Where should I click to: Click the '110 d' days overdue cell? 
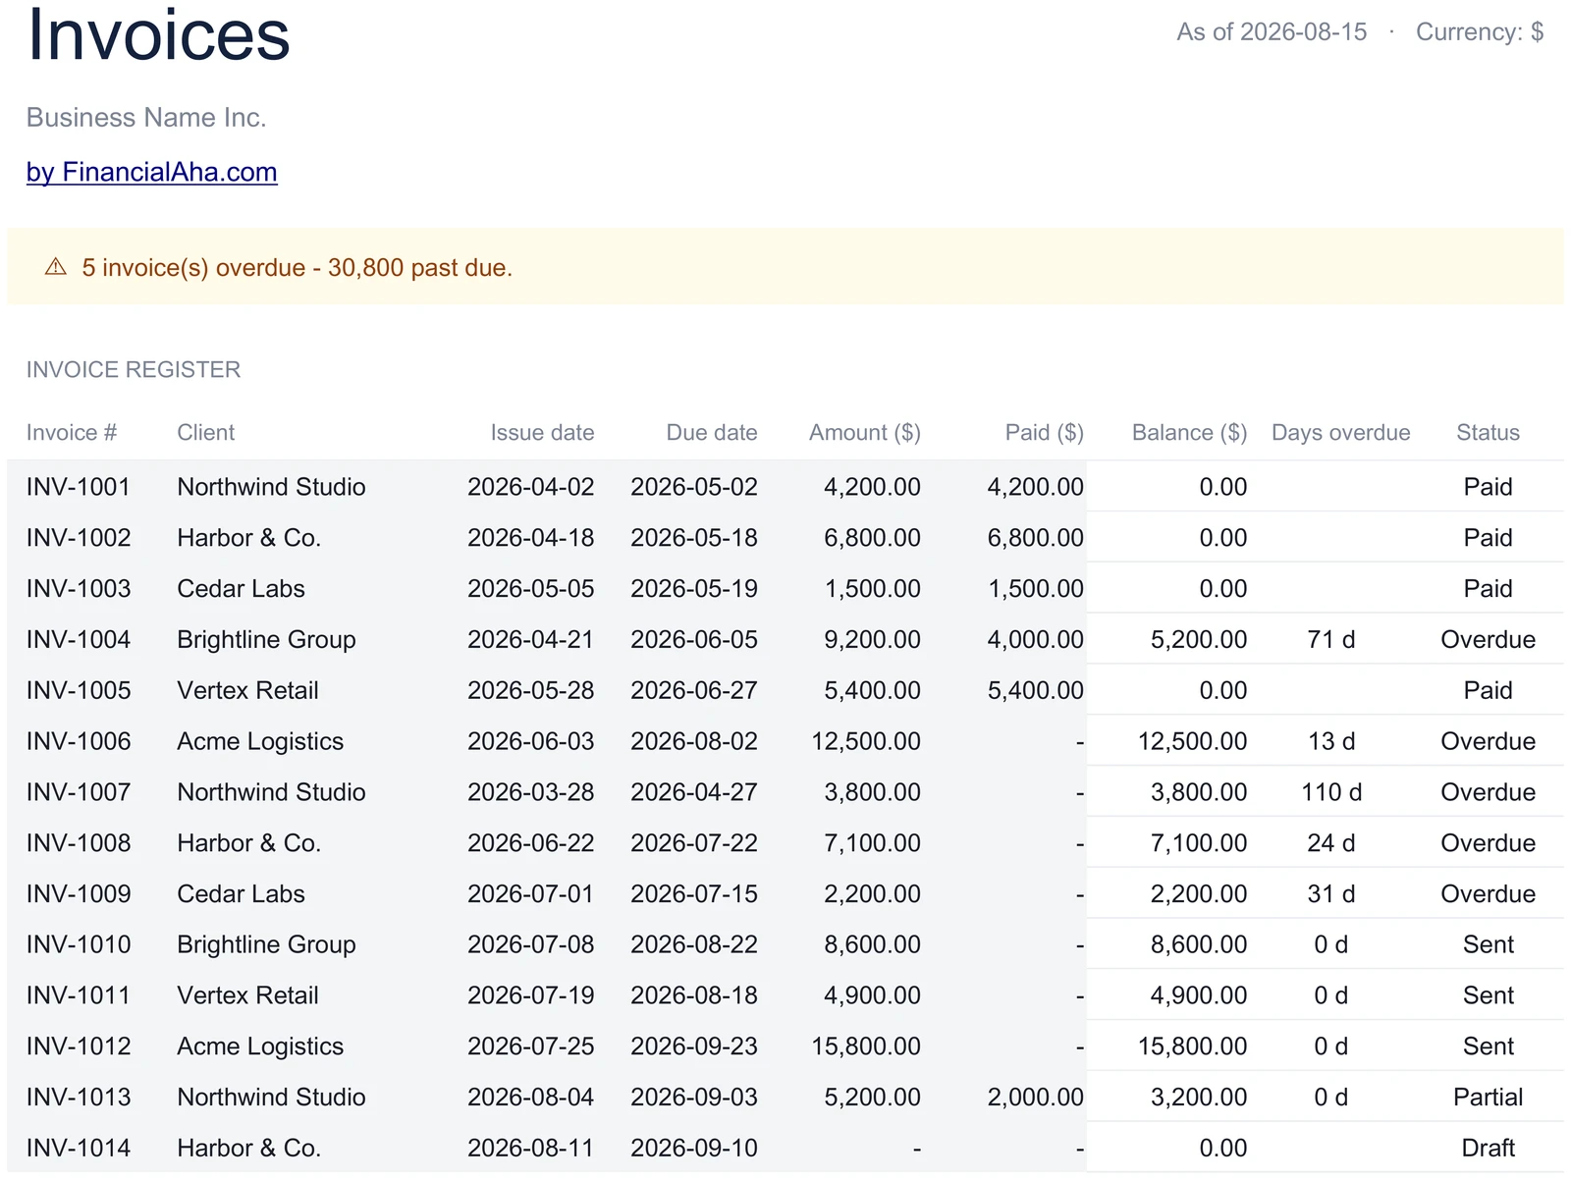click(x=1331, y=792)
